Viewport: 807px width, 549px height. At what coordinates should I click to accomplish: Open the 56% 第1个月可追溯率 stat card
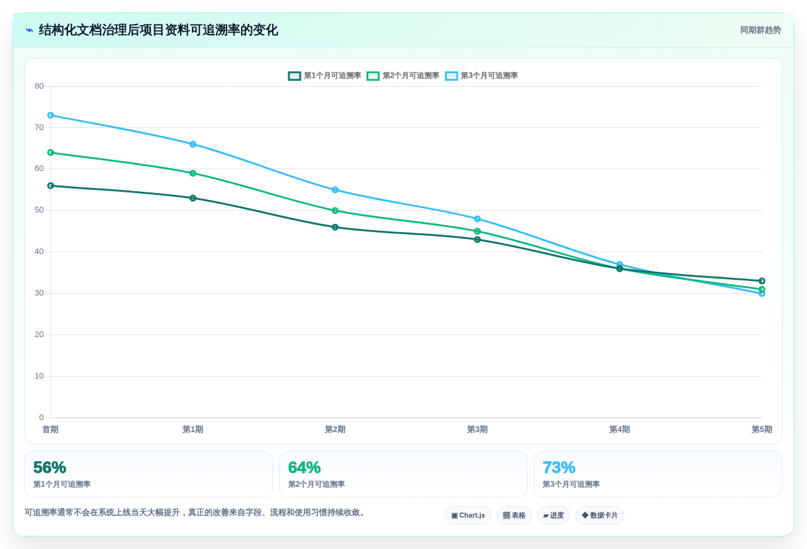149,474
